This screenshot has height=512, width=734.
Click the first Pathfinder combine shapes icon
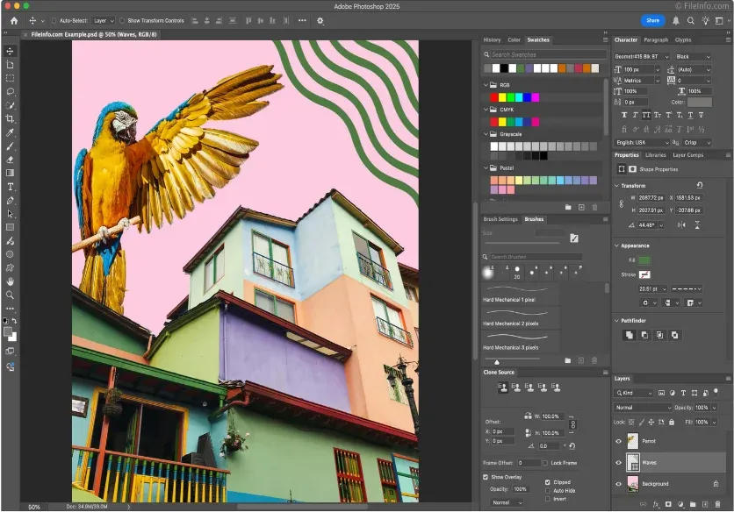(x=630, y=335)
